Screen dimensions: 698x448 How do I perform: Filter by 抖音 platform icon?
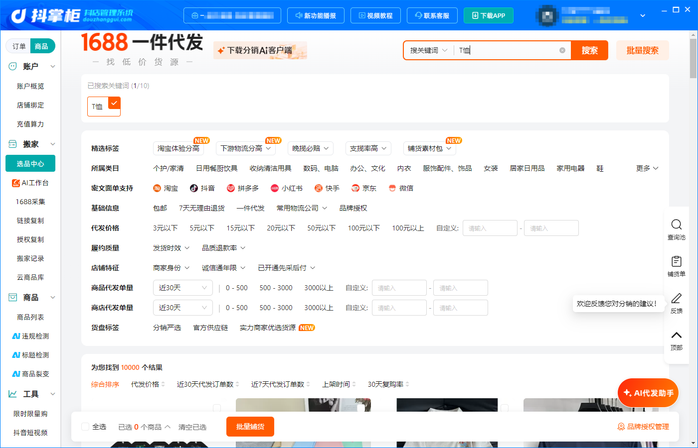pyautogui.click(x=194, y=188)
